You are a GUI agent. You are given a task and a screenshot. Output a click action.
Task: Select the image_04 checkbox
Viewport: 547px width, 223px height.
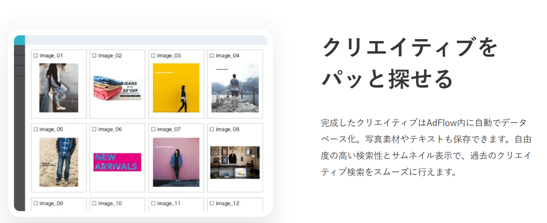coord(212,56)
